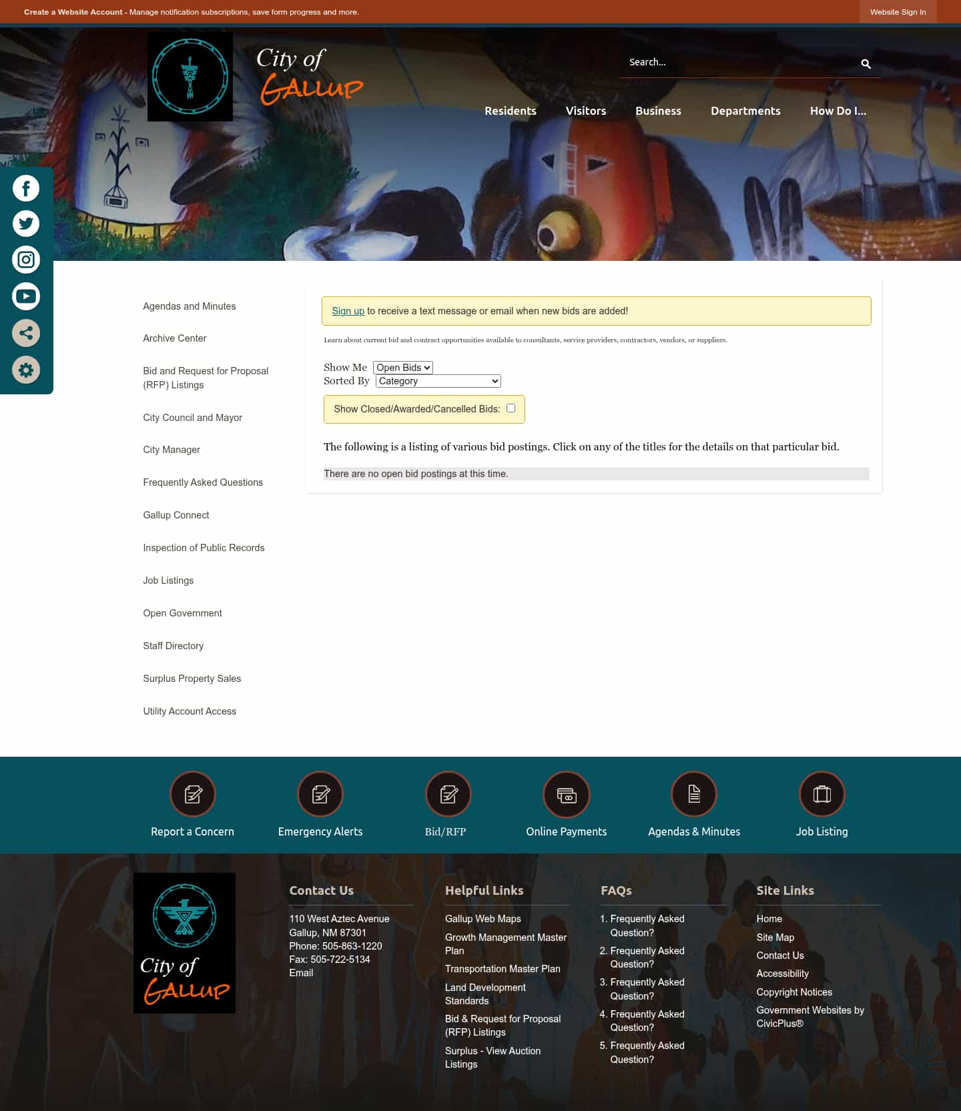
Task: Open Gallup Connect sidebar link
Action: [176, 515]
